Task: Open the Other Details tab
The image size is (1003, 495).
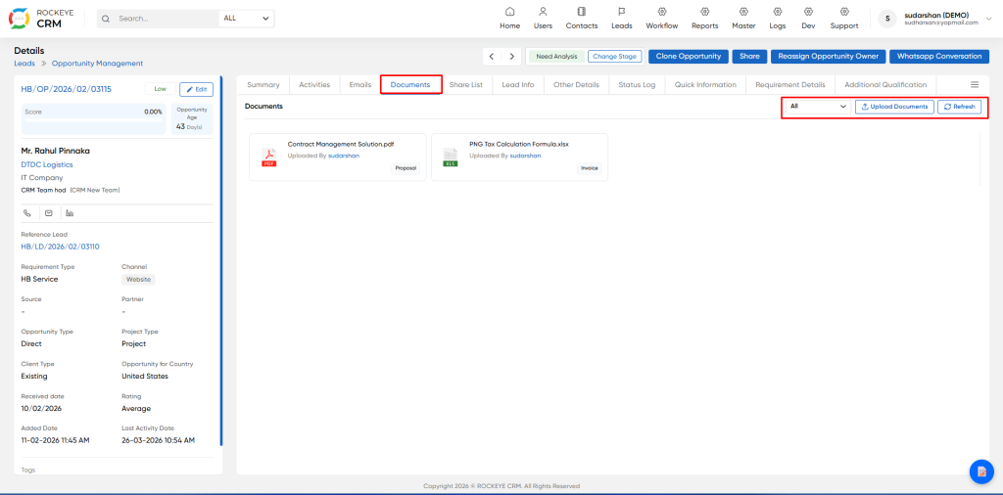Action: [x=576, y=84]
